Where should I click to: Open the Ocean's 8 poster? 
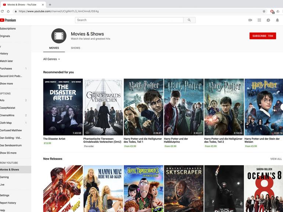[x=264, y=189]
